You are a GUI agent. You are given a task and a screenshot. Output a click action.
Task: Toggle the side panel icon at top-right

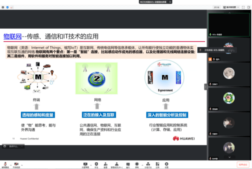(248, 7)
